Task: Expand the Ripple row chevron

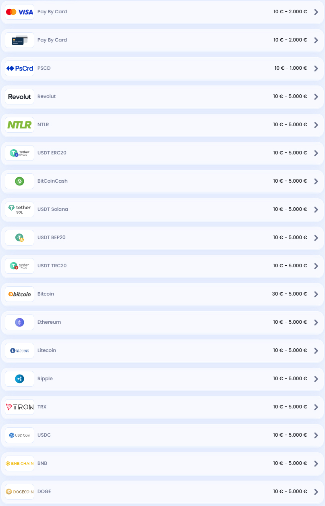Action: [x=316, y=379]
